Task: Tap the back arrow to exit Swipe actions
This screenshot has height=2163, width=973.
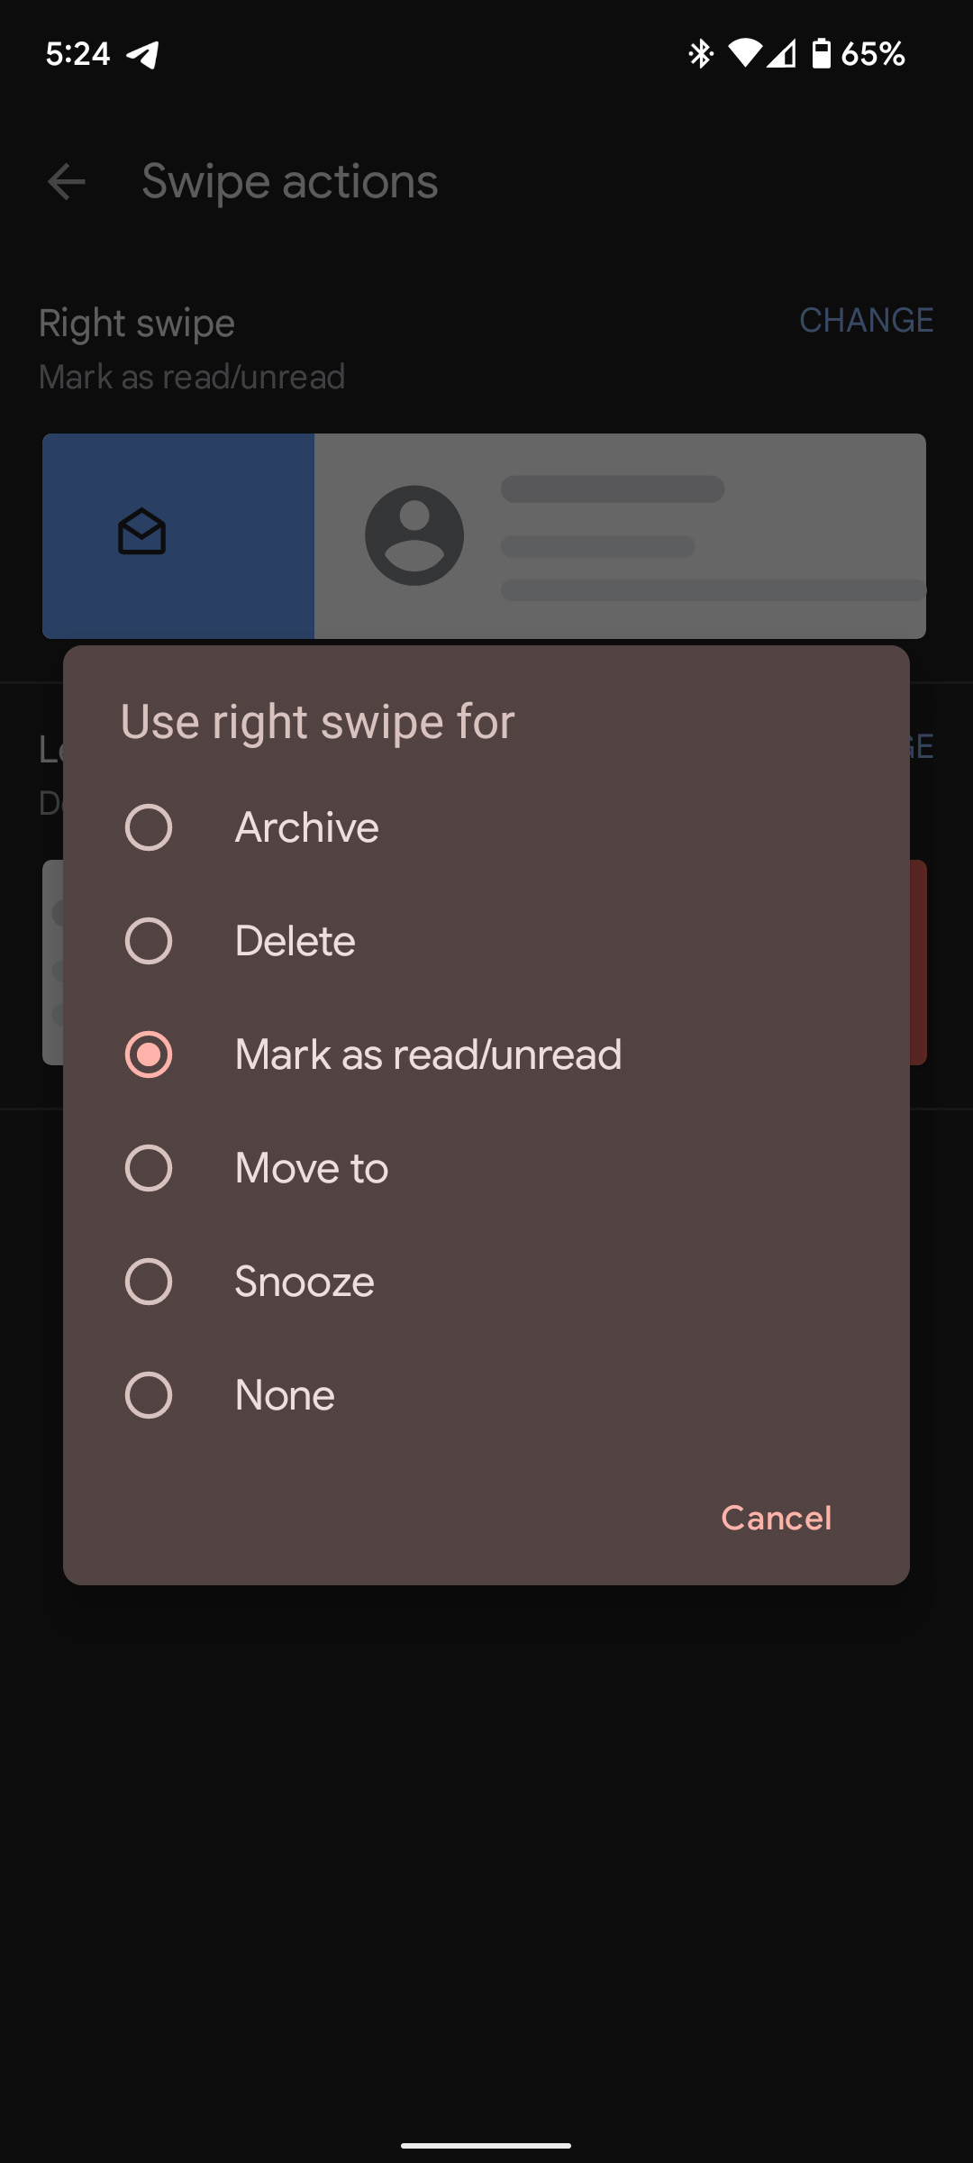Action: [68, 182]
